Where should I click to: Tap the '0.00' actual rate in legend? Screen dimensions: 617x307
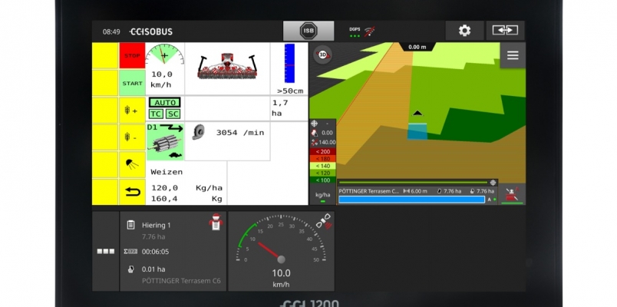tap(327, 133)
